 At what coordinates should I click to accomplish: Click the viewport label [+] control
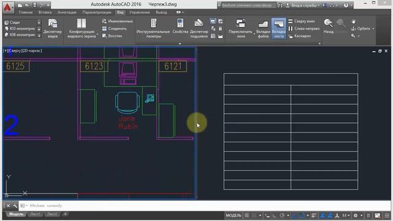pyautogui.click(x=6, y=50)
